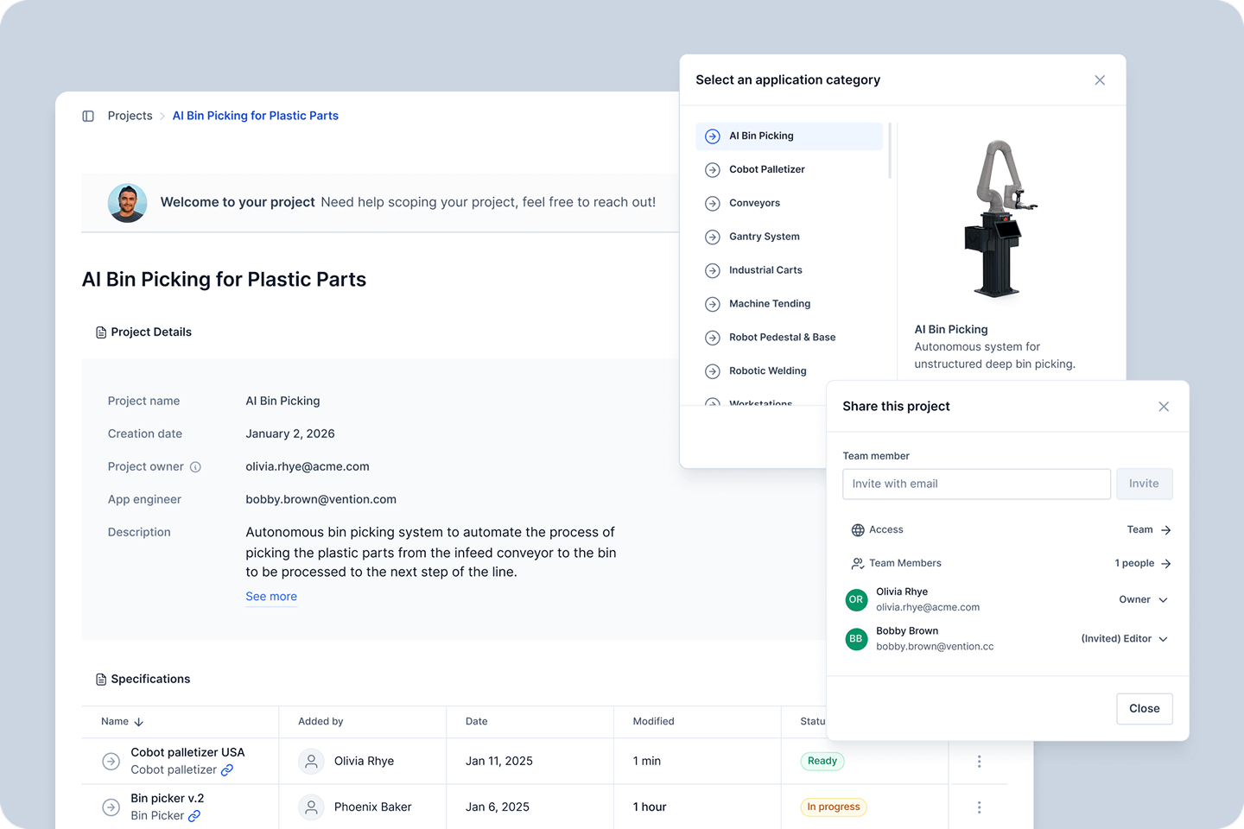This screenshot has height=829, width=1244.
Task: Click the arrow icon next to Bin picker v.2
Action: click(111, 807)
